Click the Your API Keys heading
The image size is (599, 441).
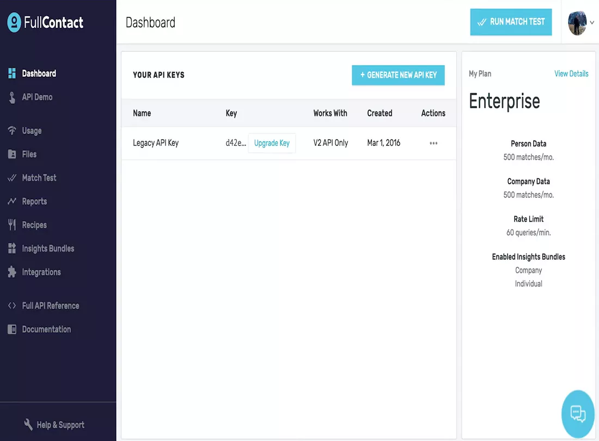pos(158,75)
